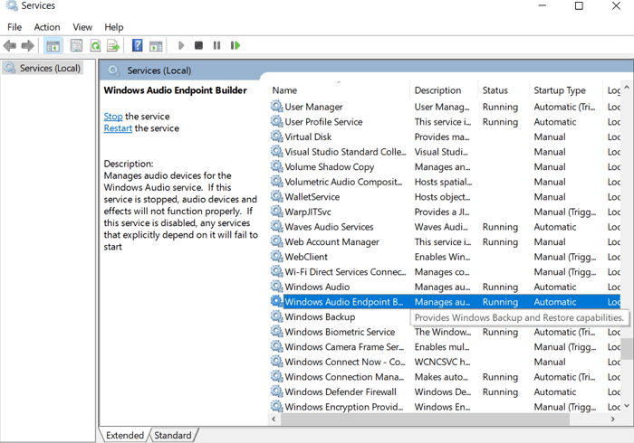Go back with the toolbar back arrow
The image size is (634, 443).
(10, 45)
